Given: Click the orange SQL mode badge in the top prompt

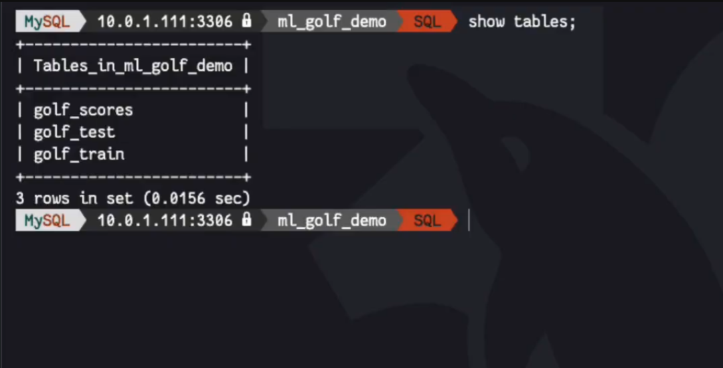Looking at the screenshot, I should click(427, 21).
